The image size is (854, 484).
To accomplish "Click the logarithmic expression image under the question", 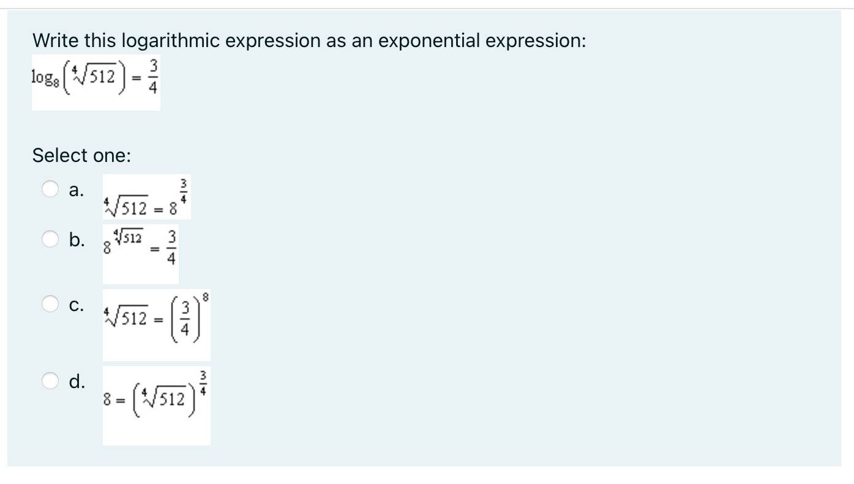I will (x=96, y=81).
